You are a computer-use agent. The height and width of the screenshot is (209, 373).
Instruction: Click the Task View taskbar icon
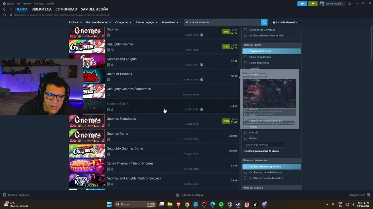pyautogui.click(x=161, y=204)
